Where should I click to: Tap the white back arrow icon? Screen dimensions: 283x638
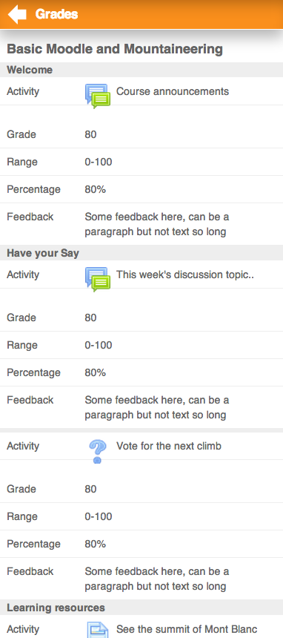pyautogui.click(x=17, y=14)
